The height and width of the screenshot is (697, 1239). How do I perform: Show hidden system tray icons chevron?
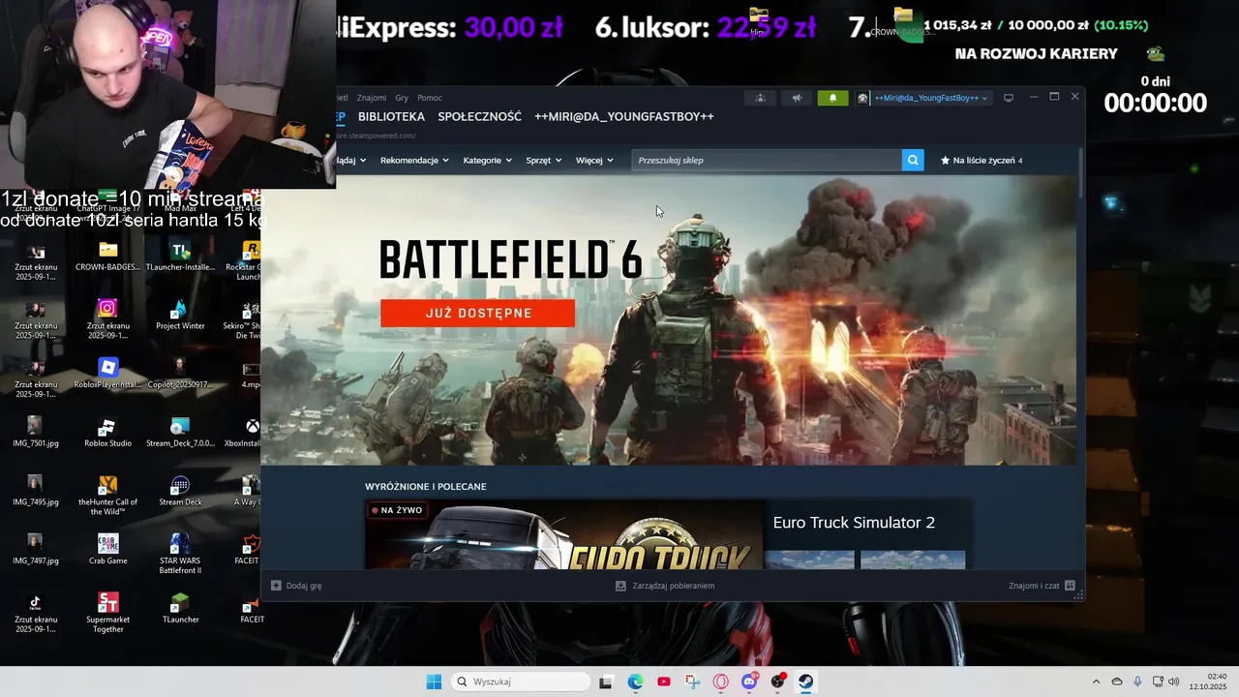[1096, 682]
